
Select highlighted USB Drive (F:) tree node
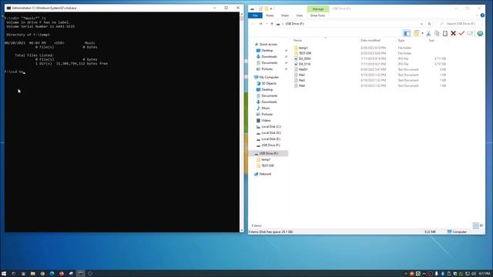pyautogui.click(x=269, y=153)
